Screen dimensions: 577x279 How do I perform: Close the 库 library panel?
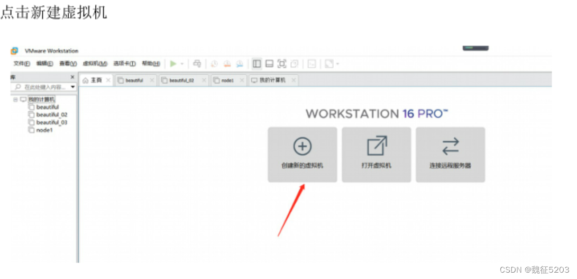click(x=72, y=77)
